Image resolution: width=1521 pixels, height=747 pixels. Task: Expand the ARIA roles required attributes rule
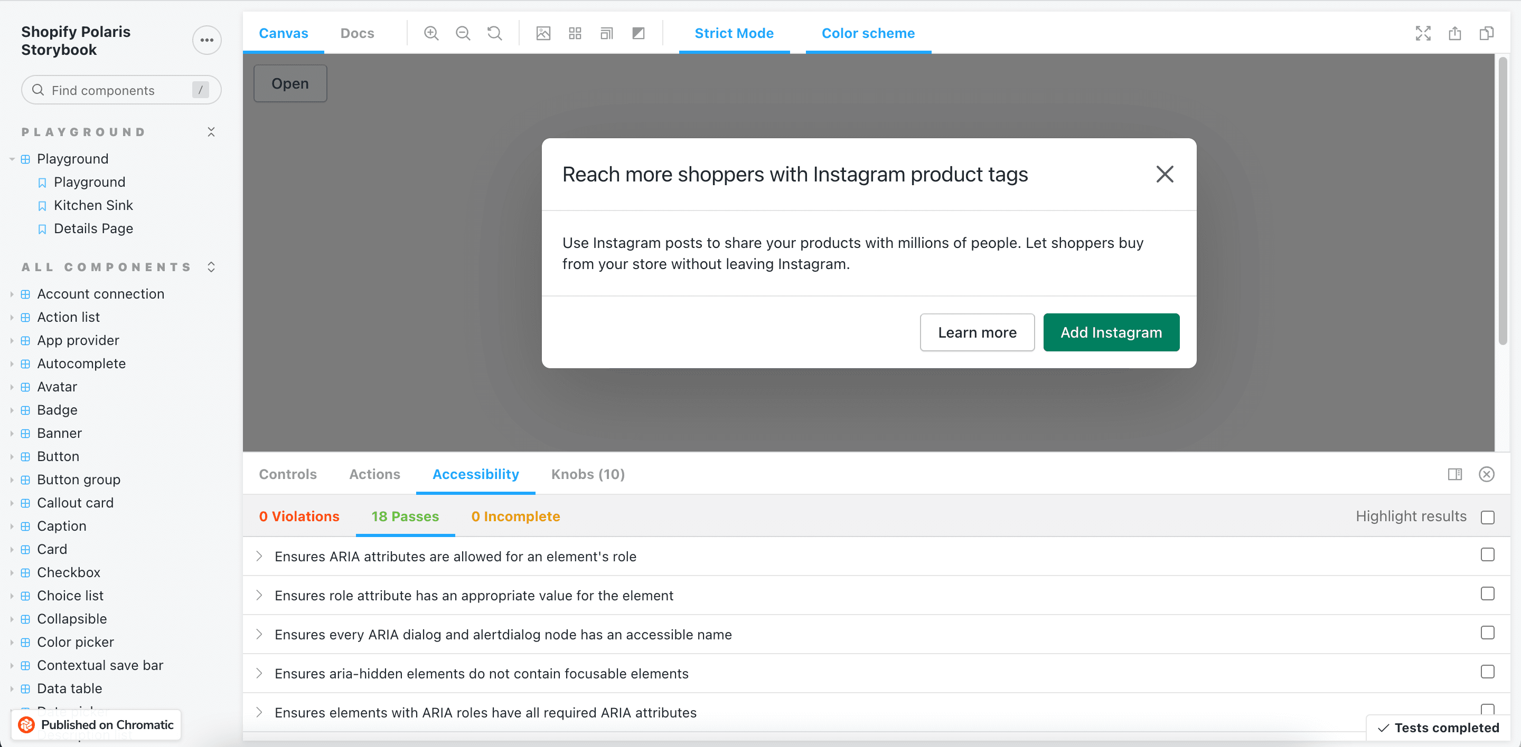(260, 712)
